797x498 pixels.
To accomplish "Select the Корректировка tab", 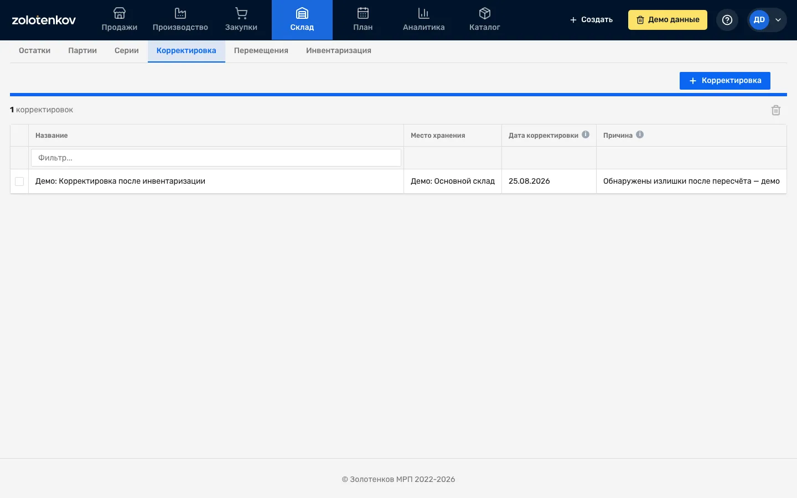I will coord(187,50).
